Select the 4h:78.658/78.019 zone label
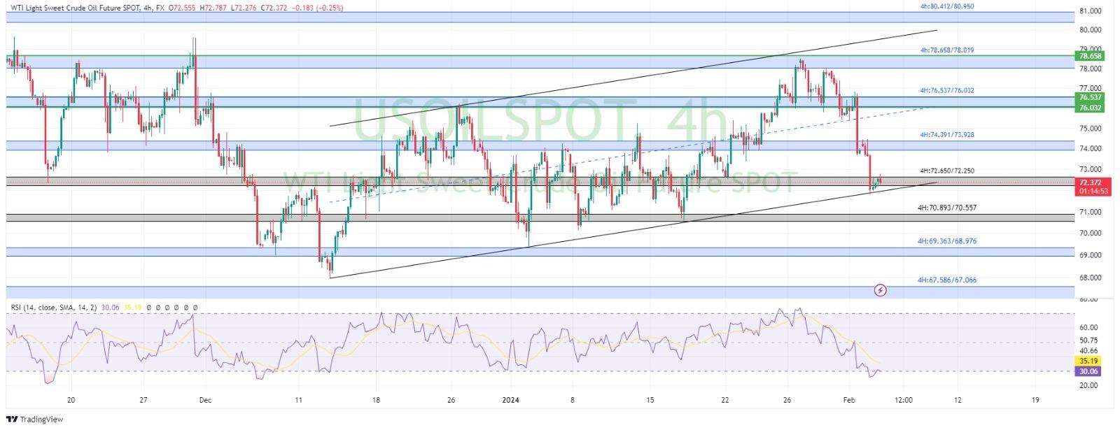1120x430 pixels. coord(947,50)
